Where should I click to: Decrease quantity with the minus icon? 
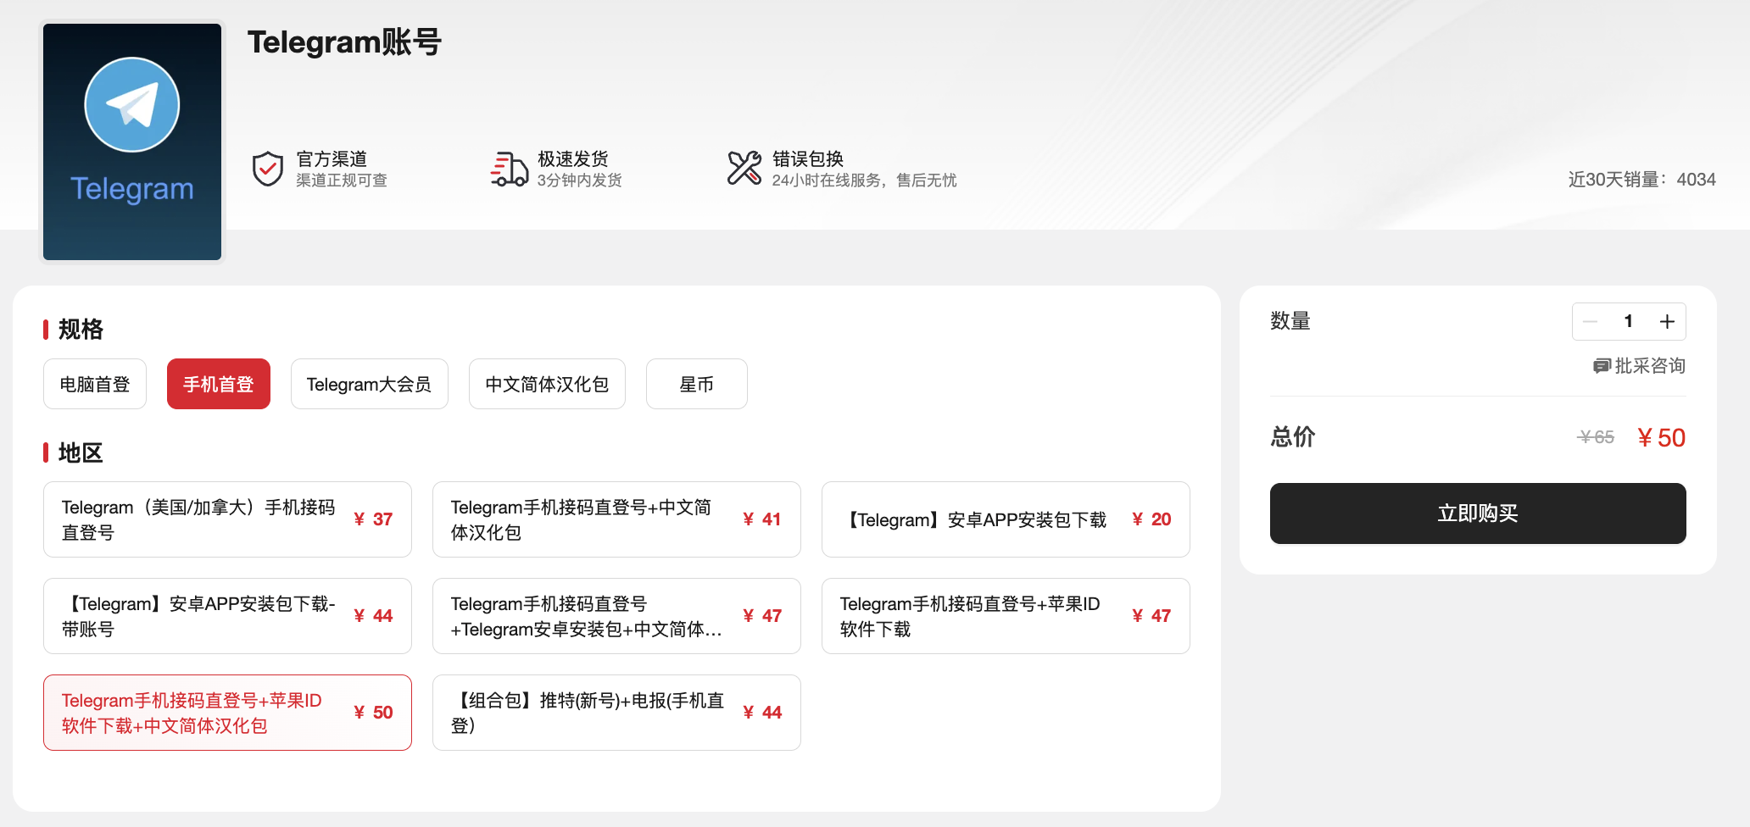coord(1591,322)
